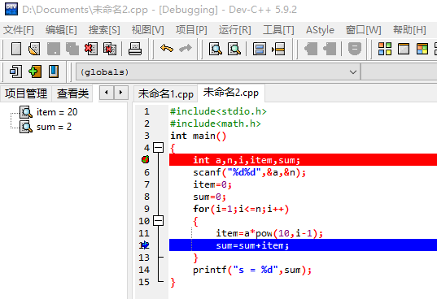Click the Print toolbar icon
The width and height of the screenshot is (437, 299).
135,50
